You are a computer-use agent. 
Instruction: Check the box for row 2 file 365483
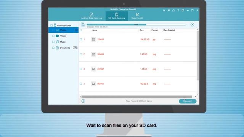[x=81, y=54]
